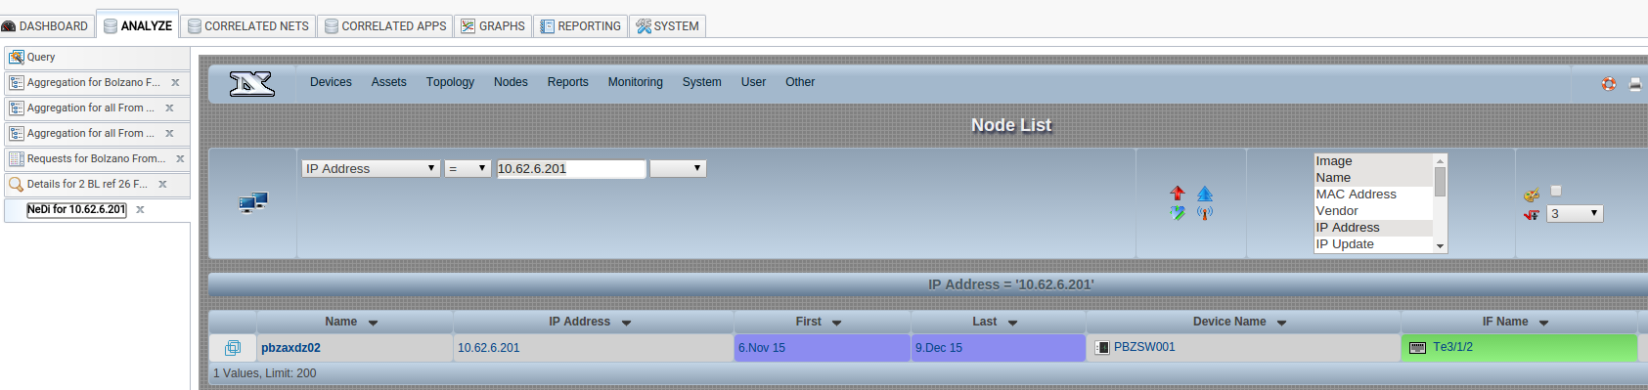This screenshot has height=390, width=1648.
Task: Close the Requests for Bolzano tab
Action: [180, 158]
